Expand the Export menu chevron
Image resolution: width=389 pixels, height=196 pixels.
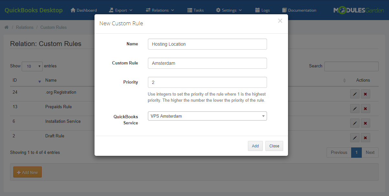131,10
